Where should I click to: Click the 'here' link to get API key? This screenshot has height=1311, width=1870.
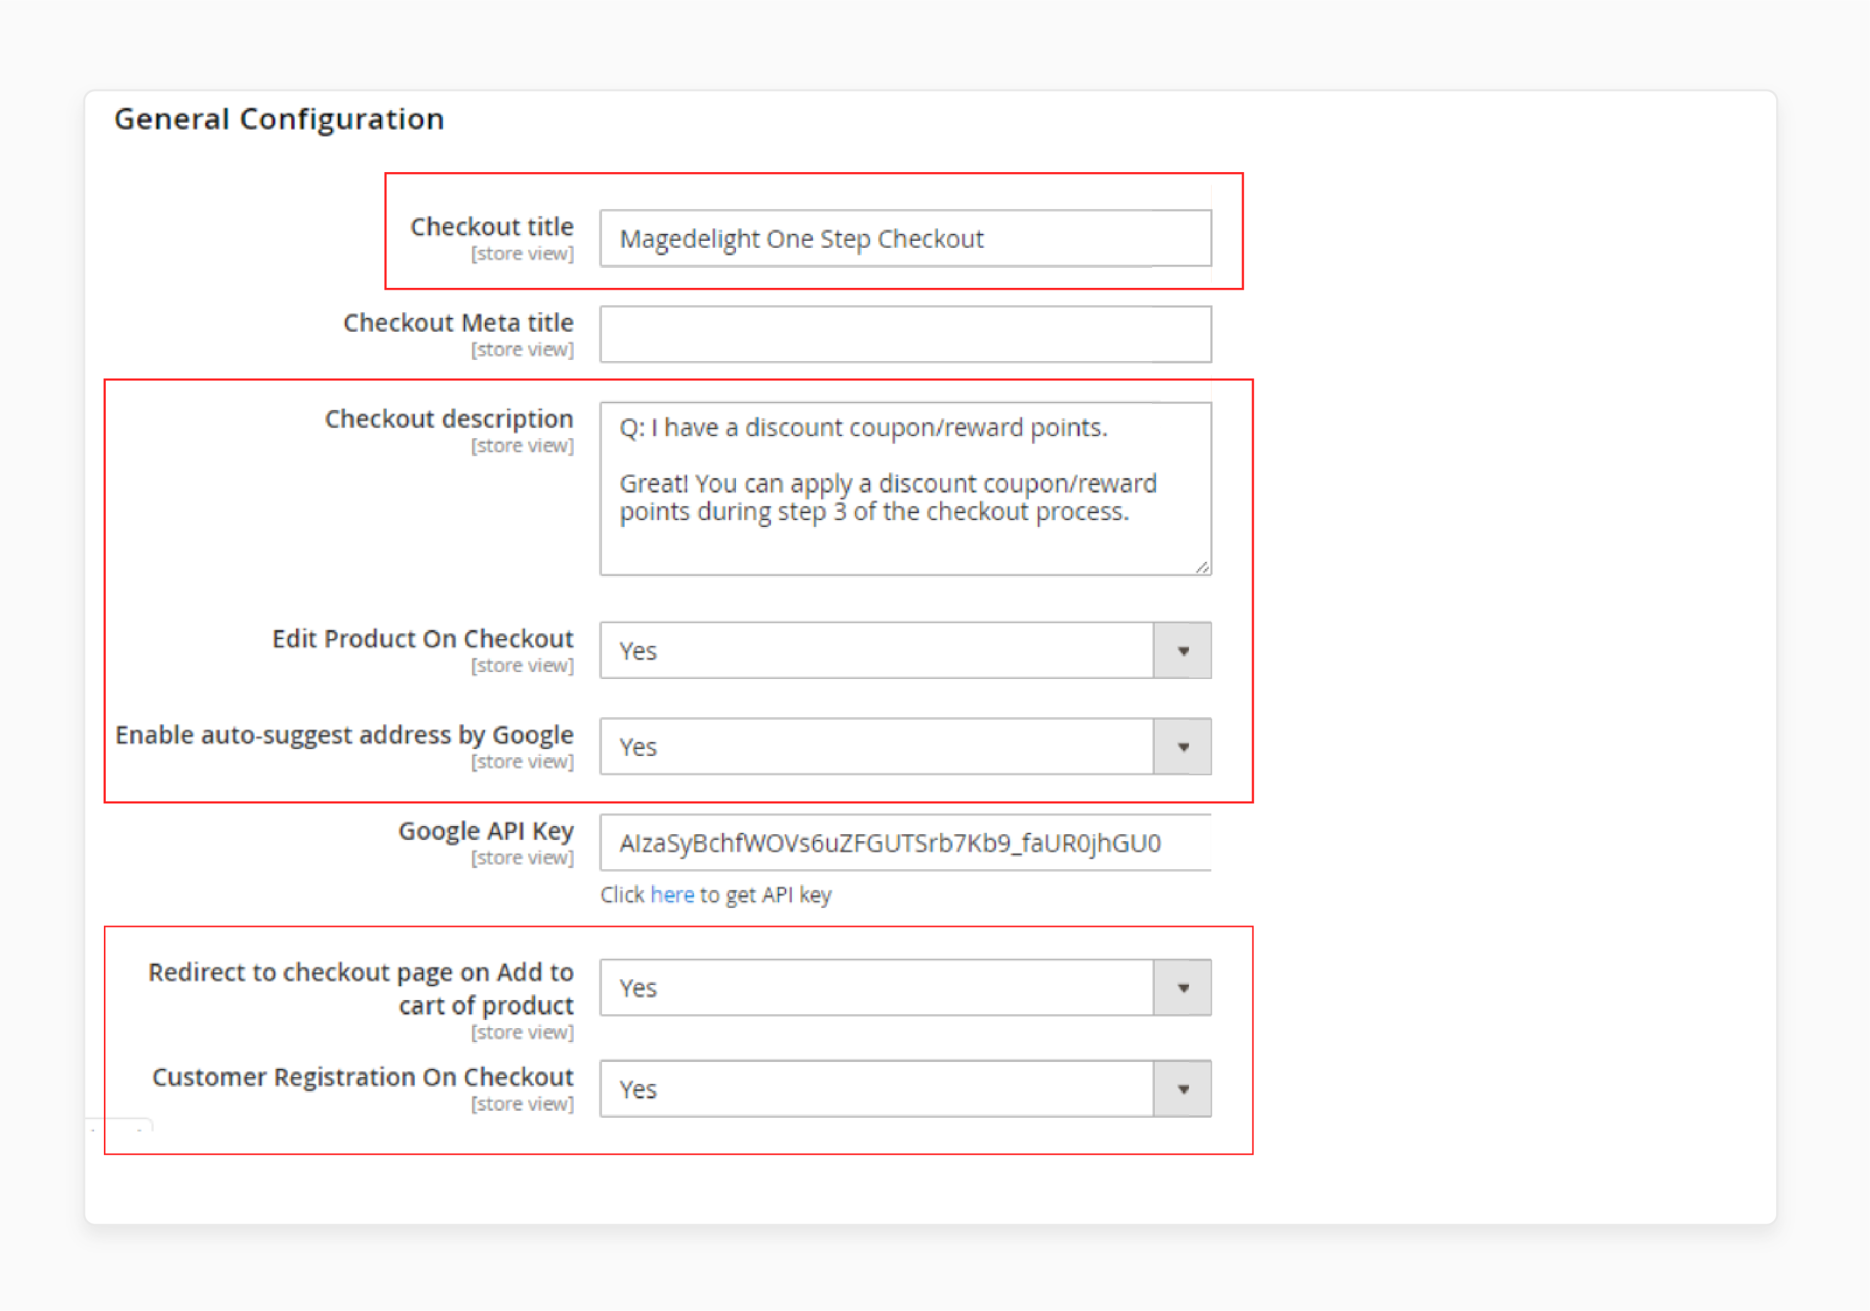(672, 895)
